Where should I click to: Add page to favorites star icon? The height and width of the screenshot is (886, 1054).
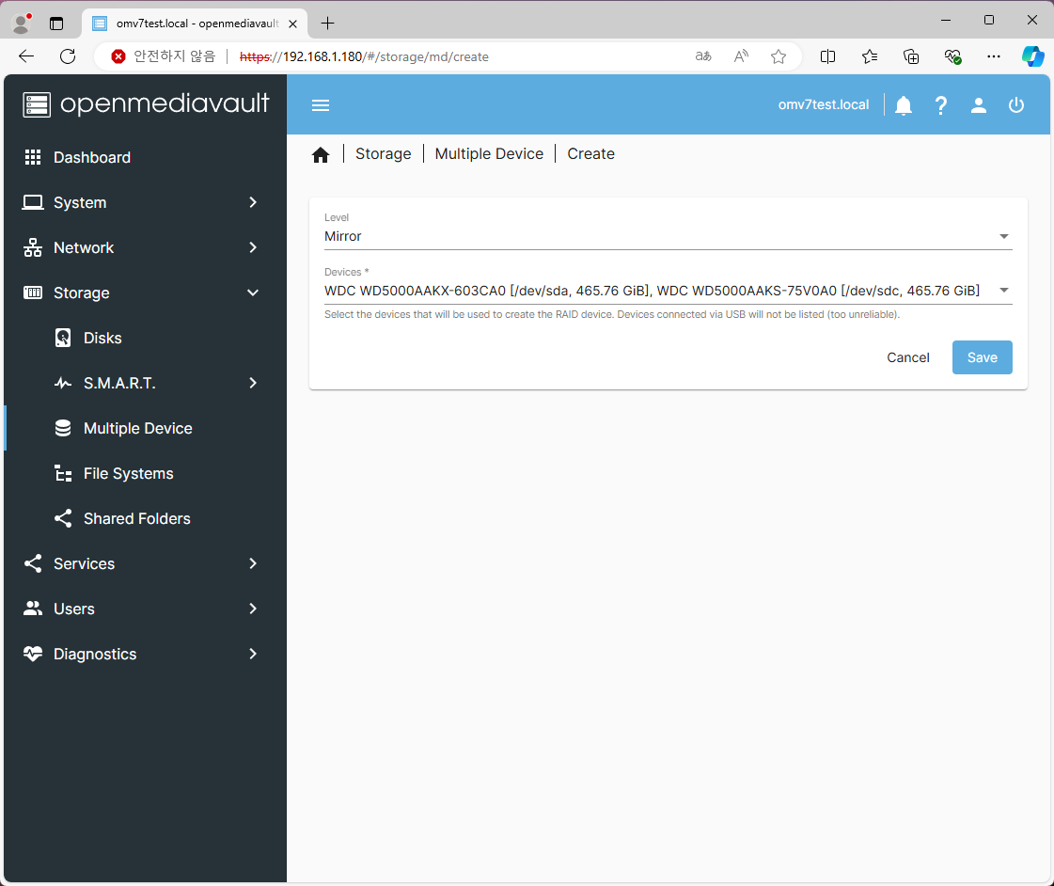click(x=779, y=56)
